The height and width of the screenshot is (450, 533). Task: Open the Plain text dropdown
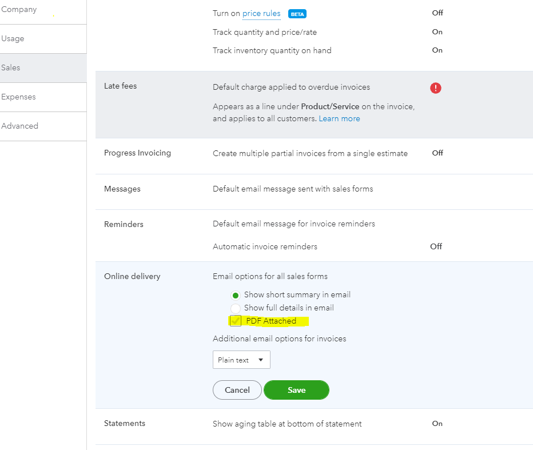241,360
